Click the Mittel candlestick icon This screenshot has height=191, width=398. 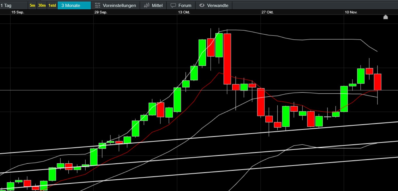147,6
